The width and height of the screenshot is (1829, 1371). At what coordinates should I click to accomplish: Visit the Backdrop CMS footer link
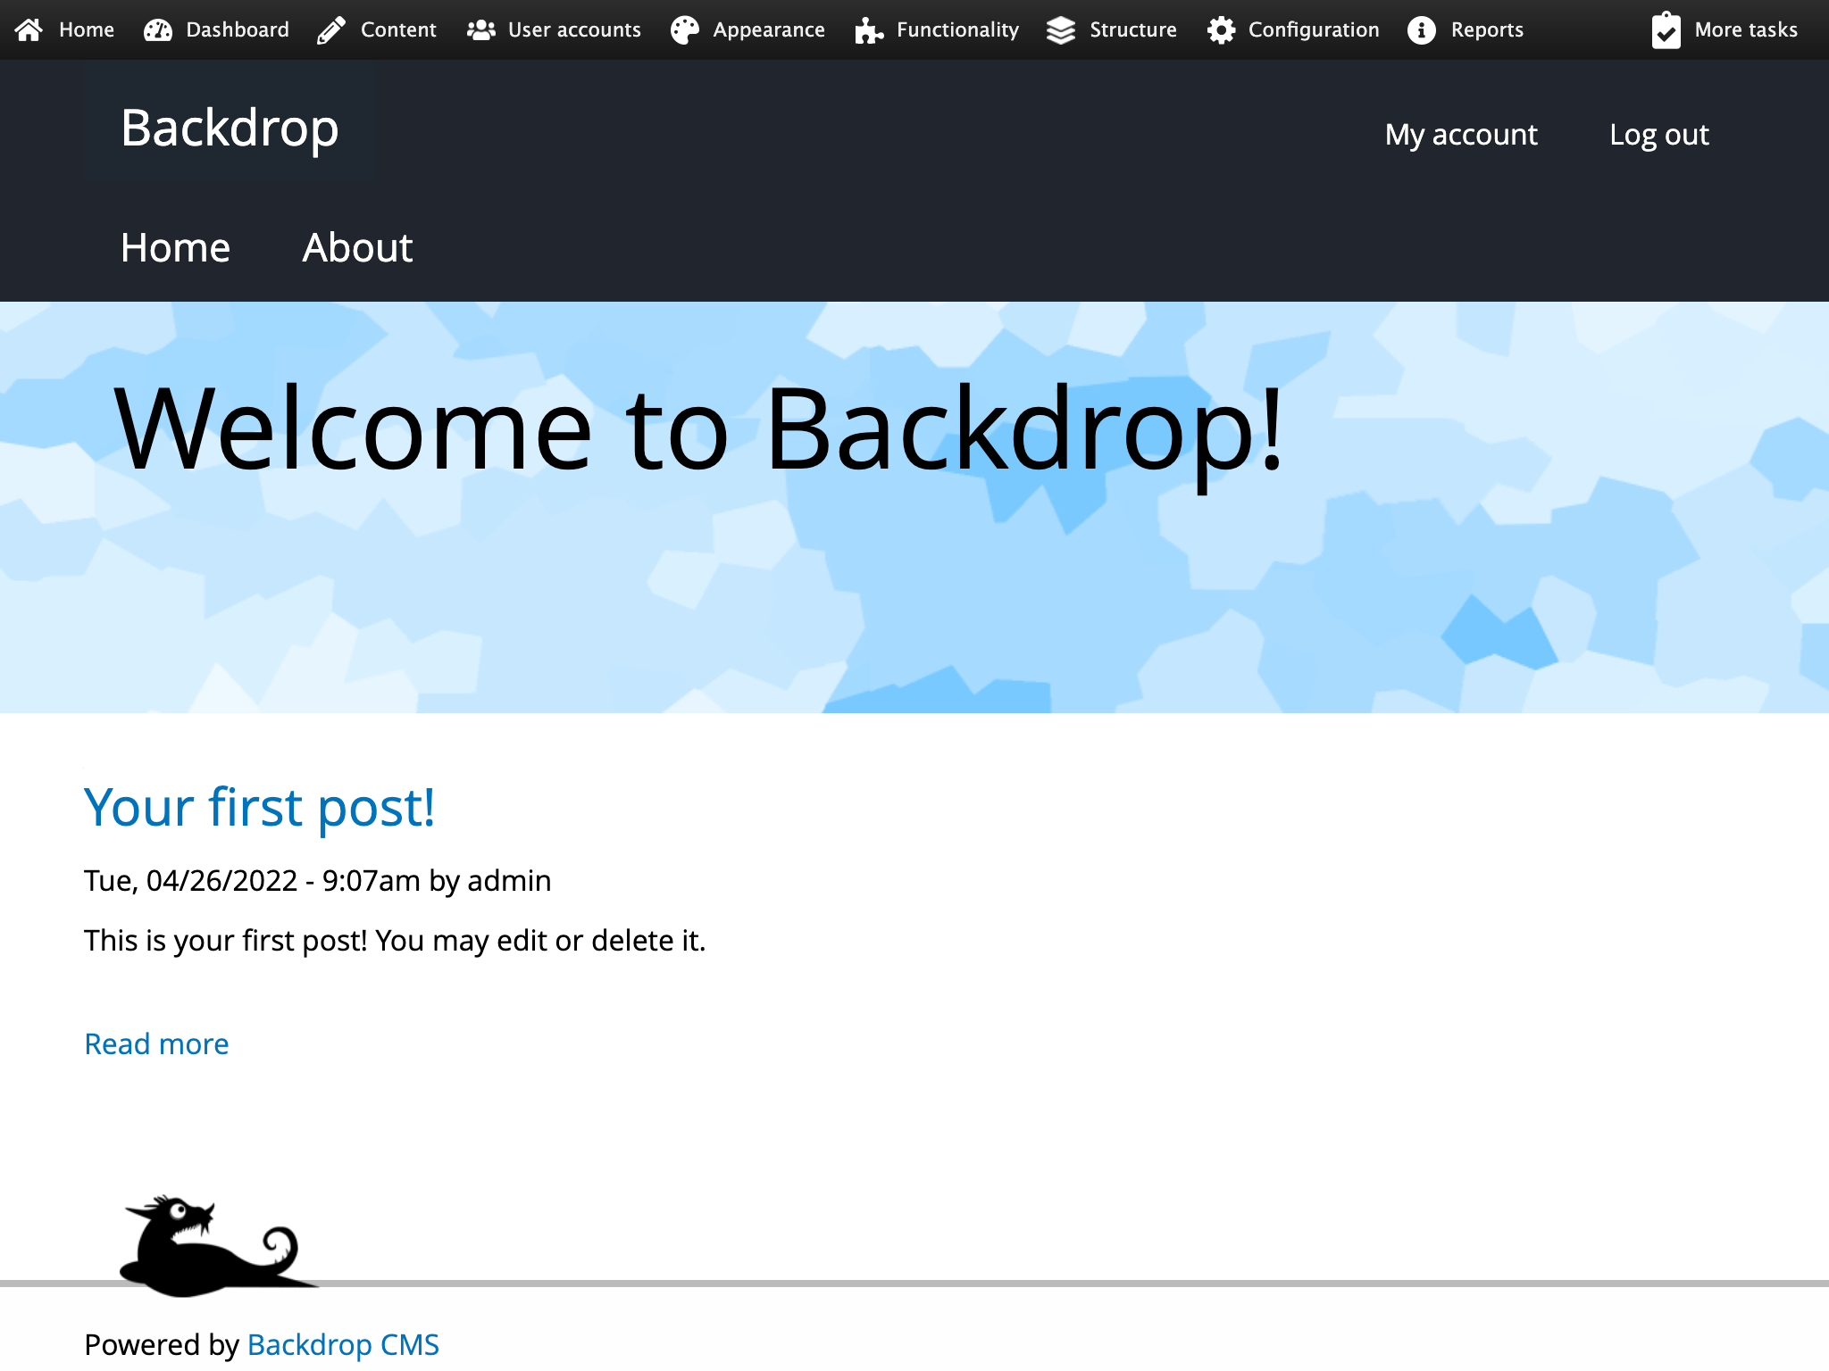click(343, 1344)
